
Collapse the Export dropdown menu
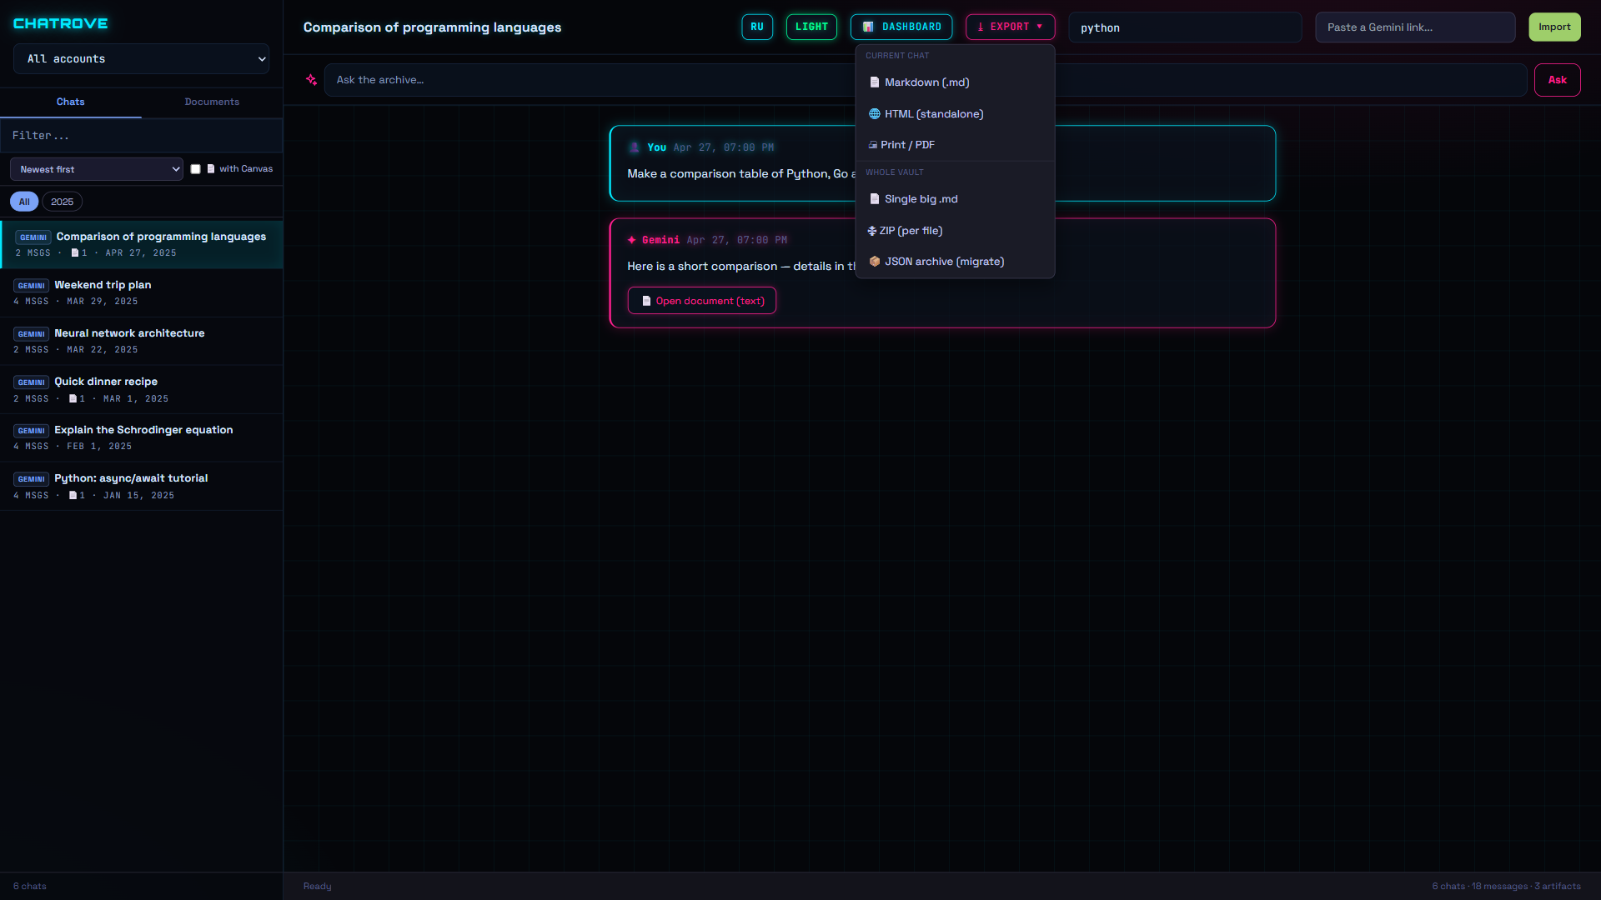[1010, 27]
